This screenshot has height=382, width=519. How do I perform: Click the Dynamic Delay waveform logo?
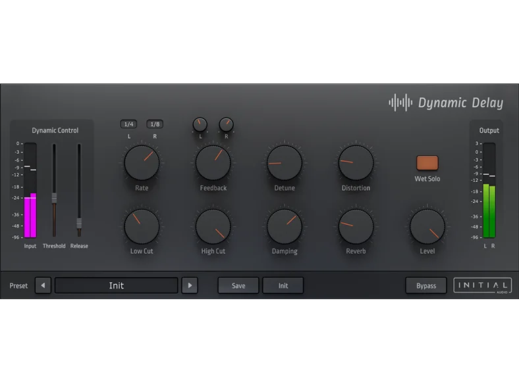tap(400, 103)
